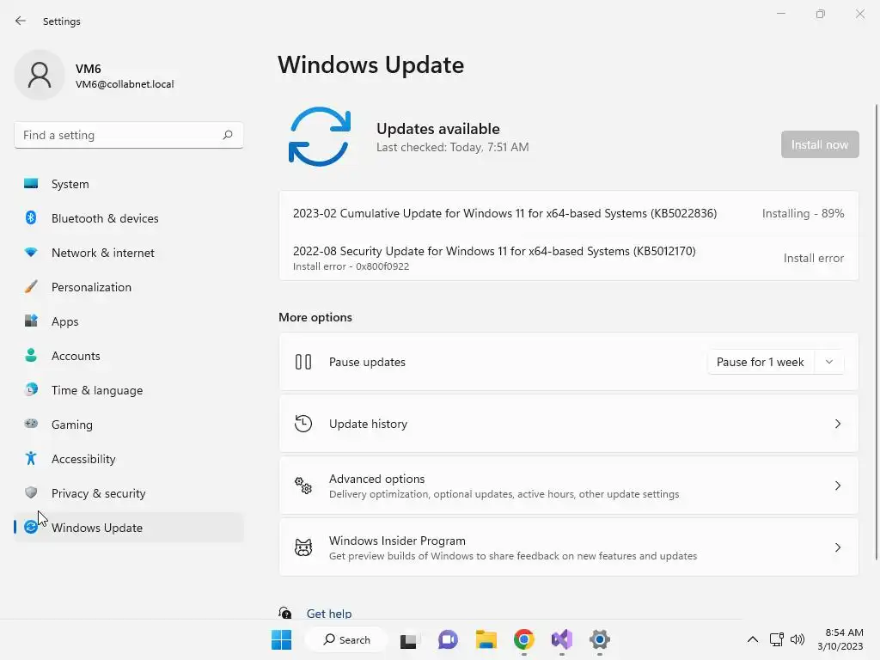Click the Settings gear on taskbar
Screen dimensions: 880x660
(599, 639)
